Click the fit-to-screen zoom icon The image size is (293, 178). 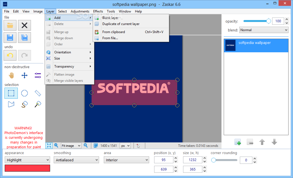click(49, 145)
